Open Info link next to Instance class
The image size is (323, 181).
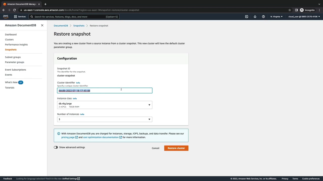click(x=75, y=99)
